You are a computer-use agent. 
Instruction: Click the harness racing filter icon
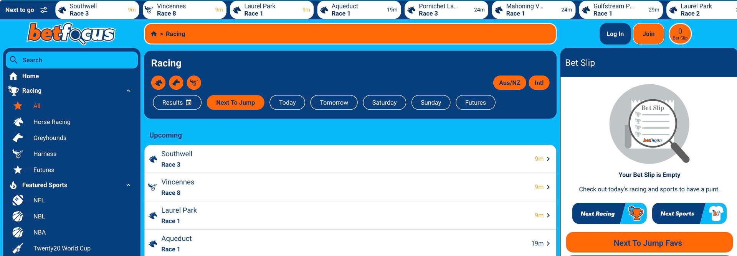tap(194, 83)
